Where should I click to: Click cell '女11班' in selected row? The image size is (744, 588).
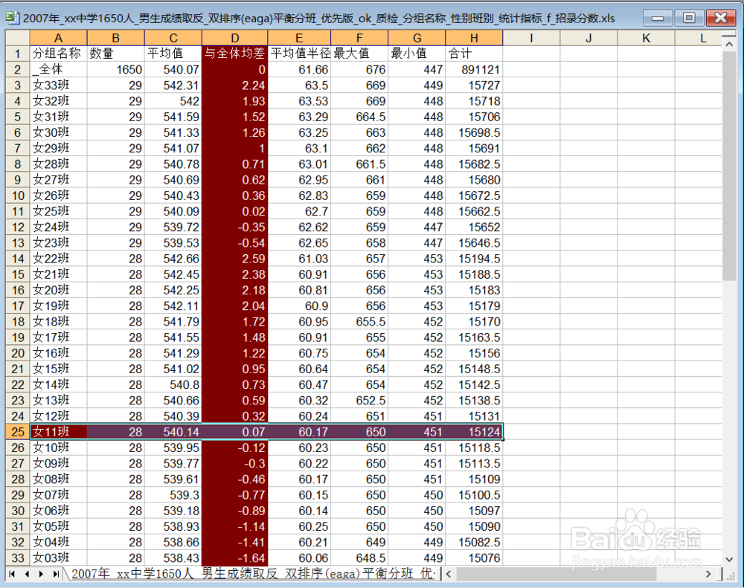[x=58, y=431]
